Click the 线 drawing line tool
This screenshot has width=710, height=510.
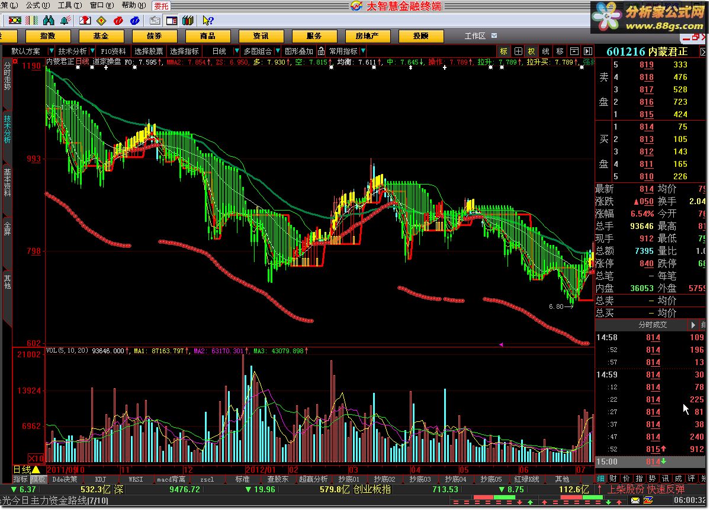(x=545, y=51)
